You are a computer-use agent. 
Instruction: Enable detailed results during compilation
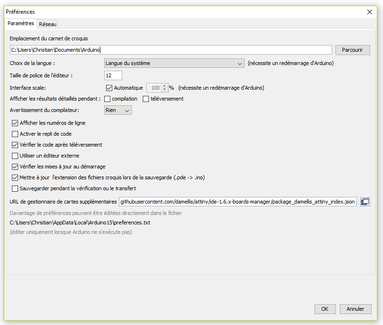click(107, 99)
